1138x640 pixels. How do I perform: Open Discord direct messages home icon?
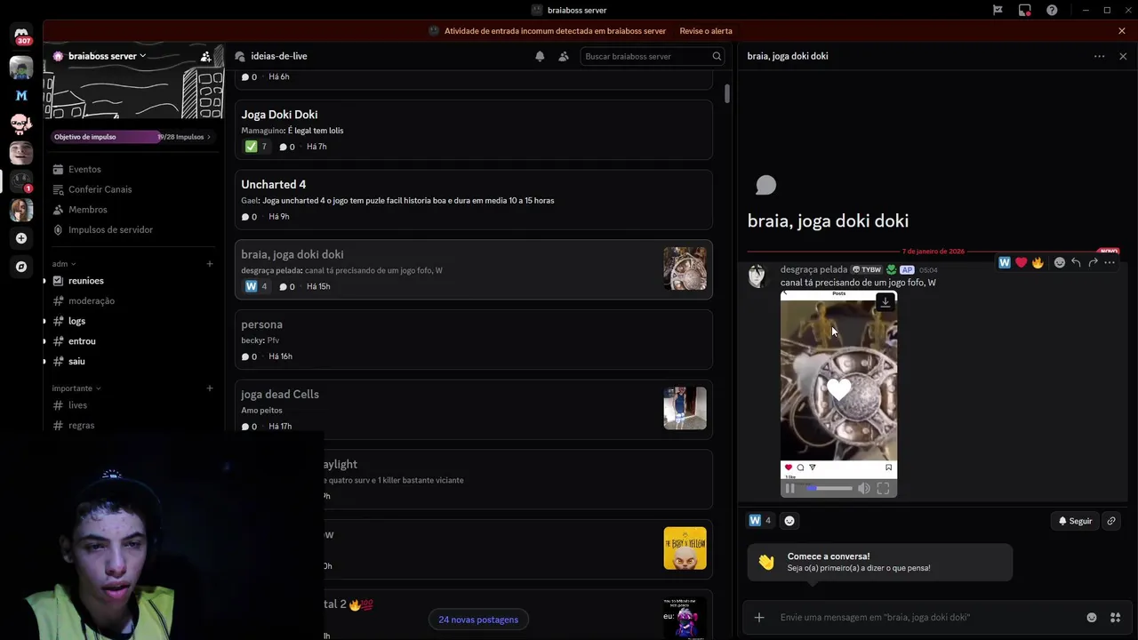(x=21, y=36)
